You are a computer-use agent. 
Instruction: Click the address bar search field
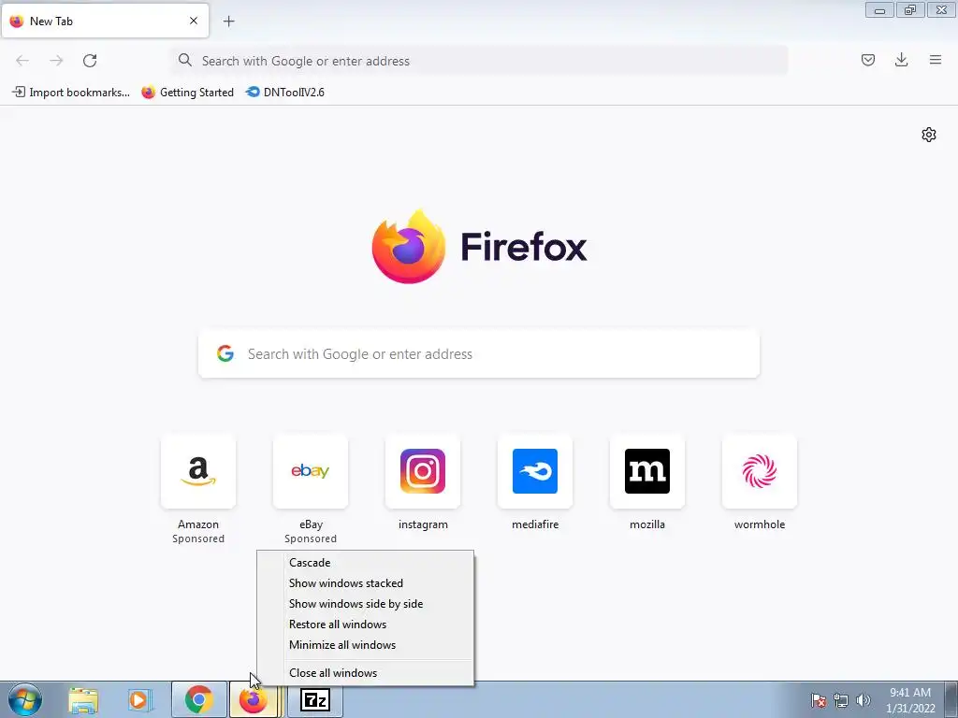pyautogui.click(x=480, y=61)
